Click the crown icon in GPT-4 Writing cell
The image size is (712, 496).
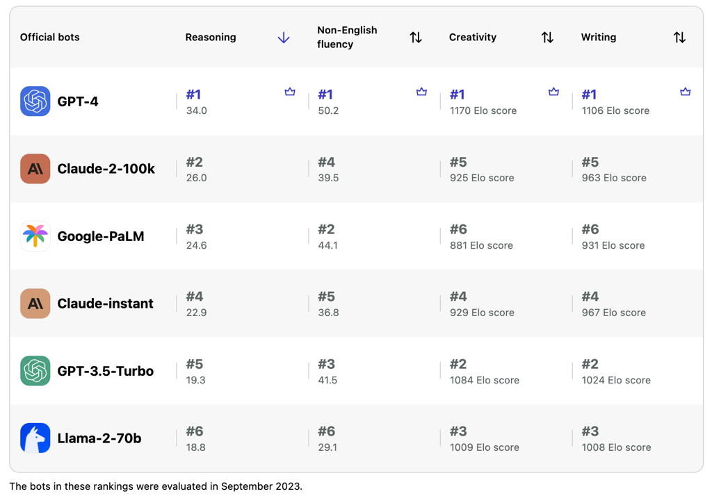coord(685,92)
